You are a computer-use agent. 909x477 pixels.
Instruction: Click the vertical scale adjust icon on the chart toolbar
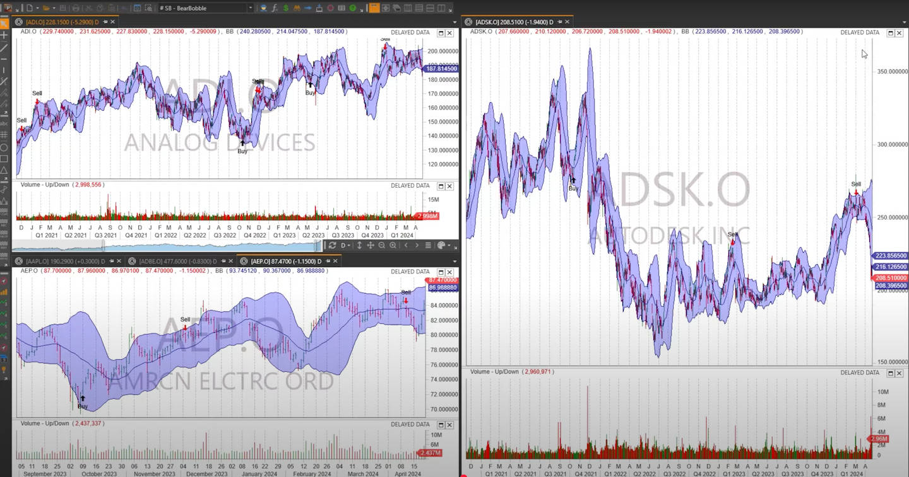pyautogui.click(x=360, y=246)
